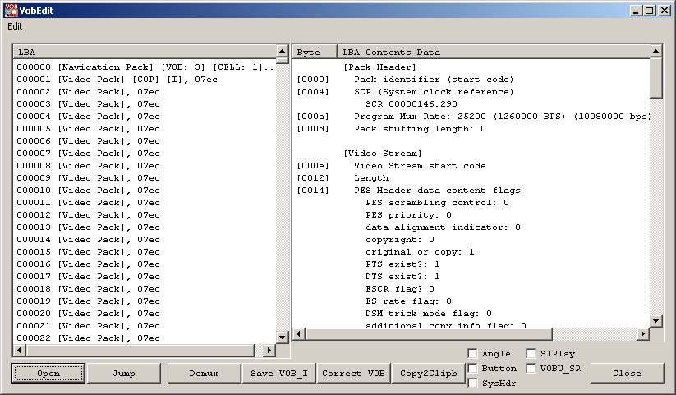This screenshot has height=395, width=676.
Task: Click left arrow of contents pane horizontal scrollbar
Action: (x=299, y=333)
